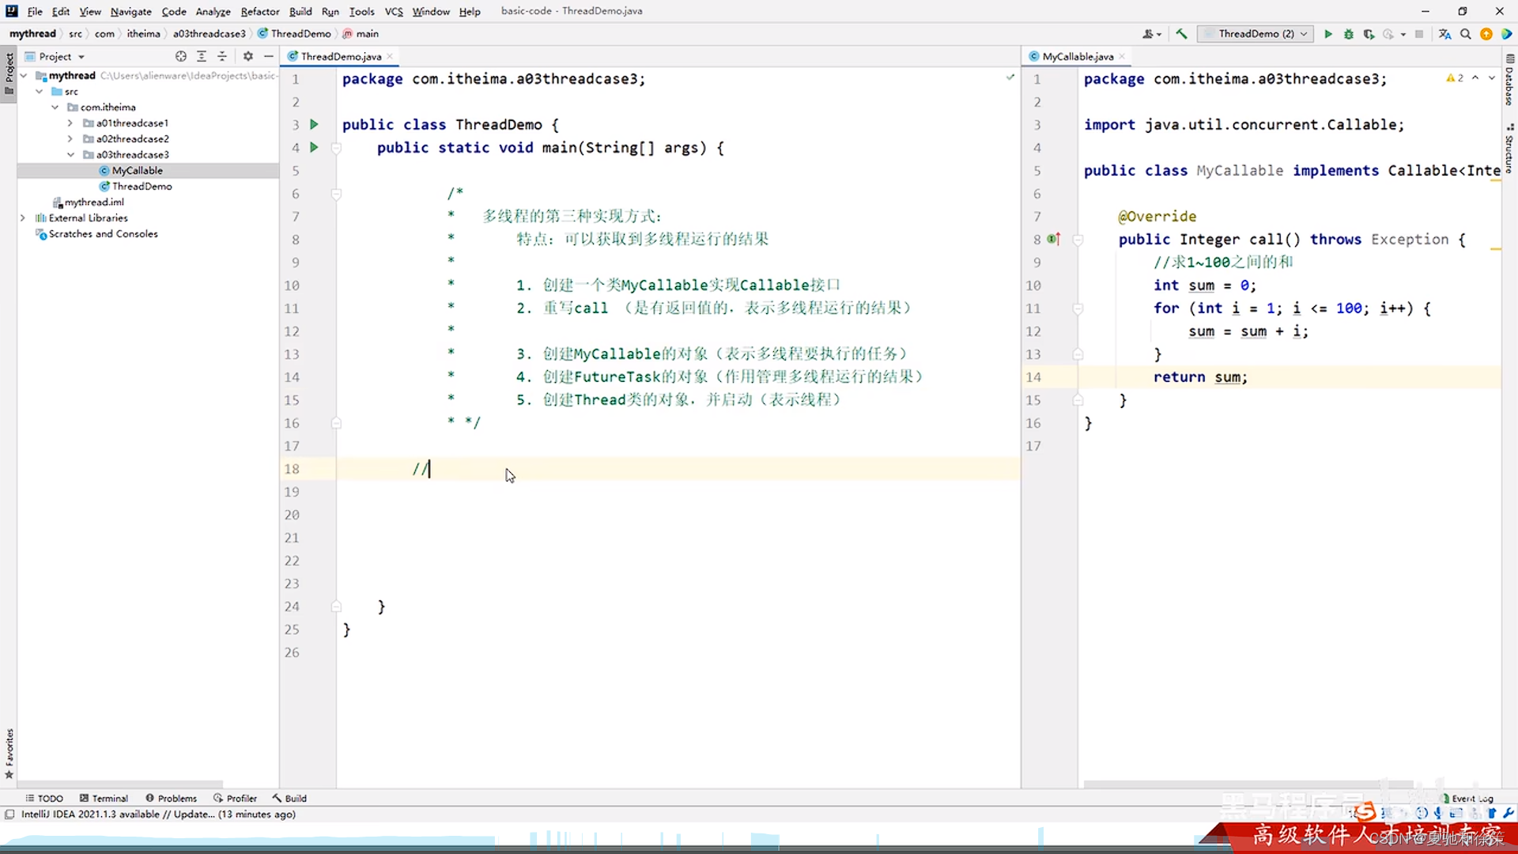Build project using the hammer icon
The image size is (1518, 854).
click(x=1181, y=34)
